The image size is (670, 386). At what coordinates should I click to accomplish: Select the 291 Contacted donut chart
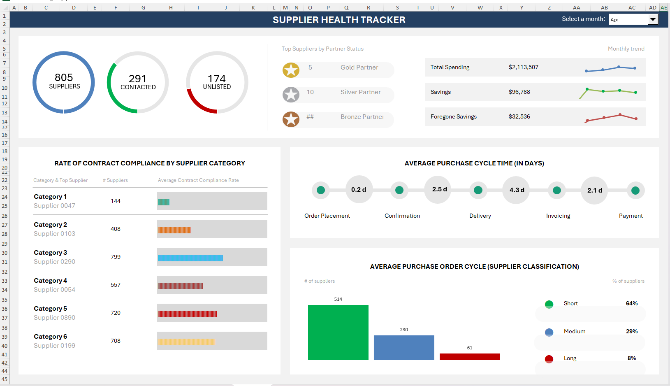point(138,82)
